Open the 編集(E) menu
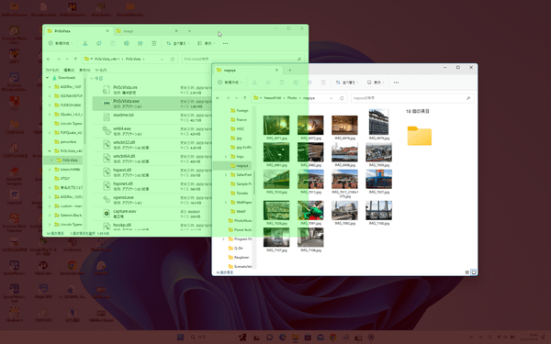 coord(69,71)
